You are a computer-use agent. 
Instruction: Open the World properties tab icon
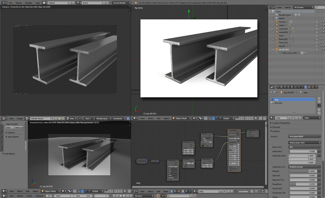coord(288,87)
